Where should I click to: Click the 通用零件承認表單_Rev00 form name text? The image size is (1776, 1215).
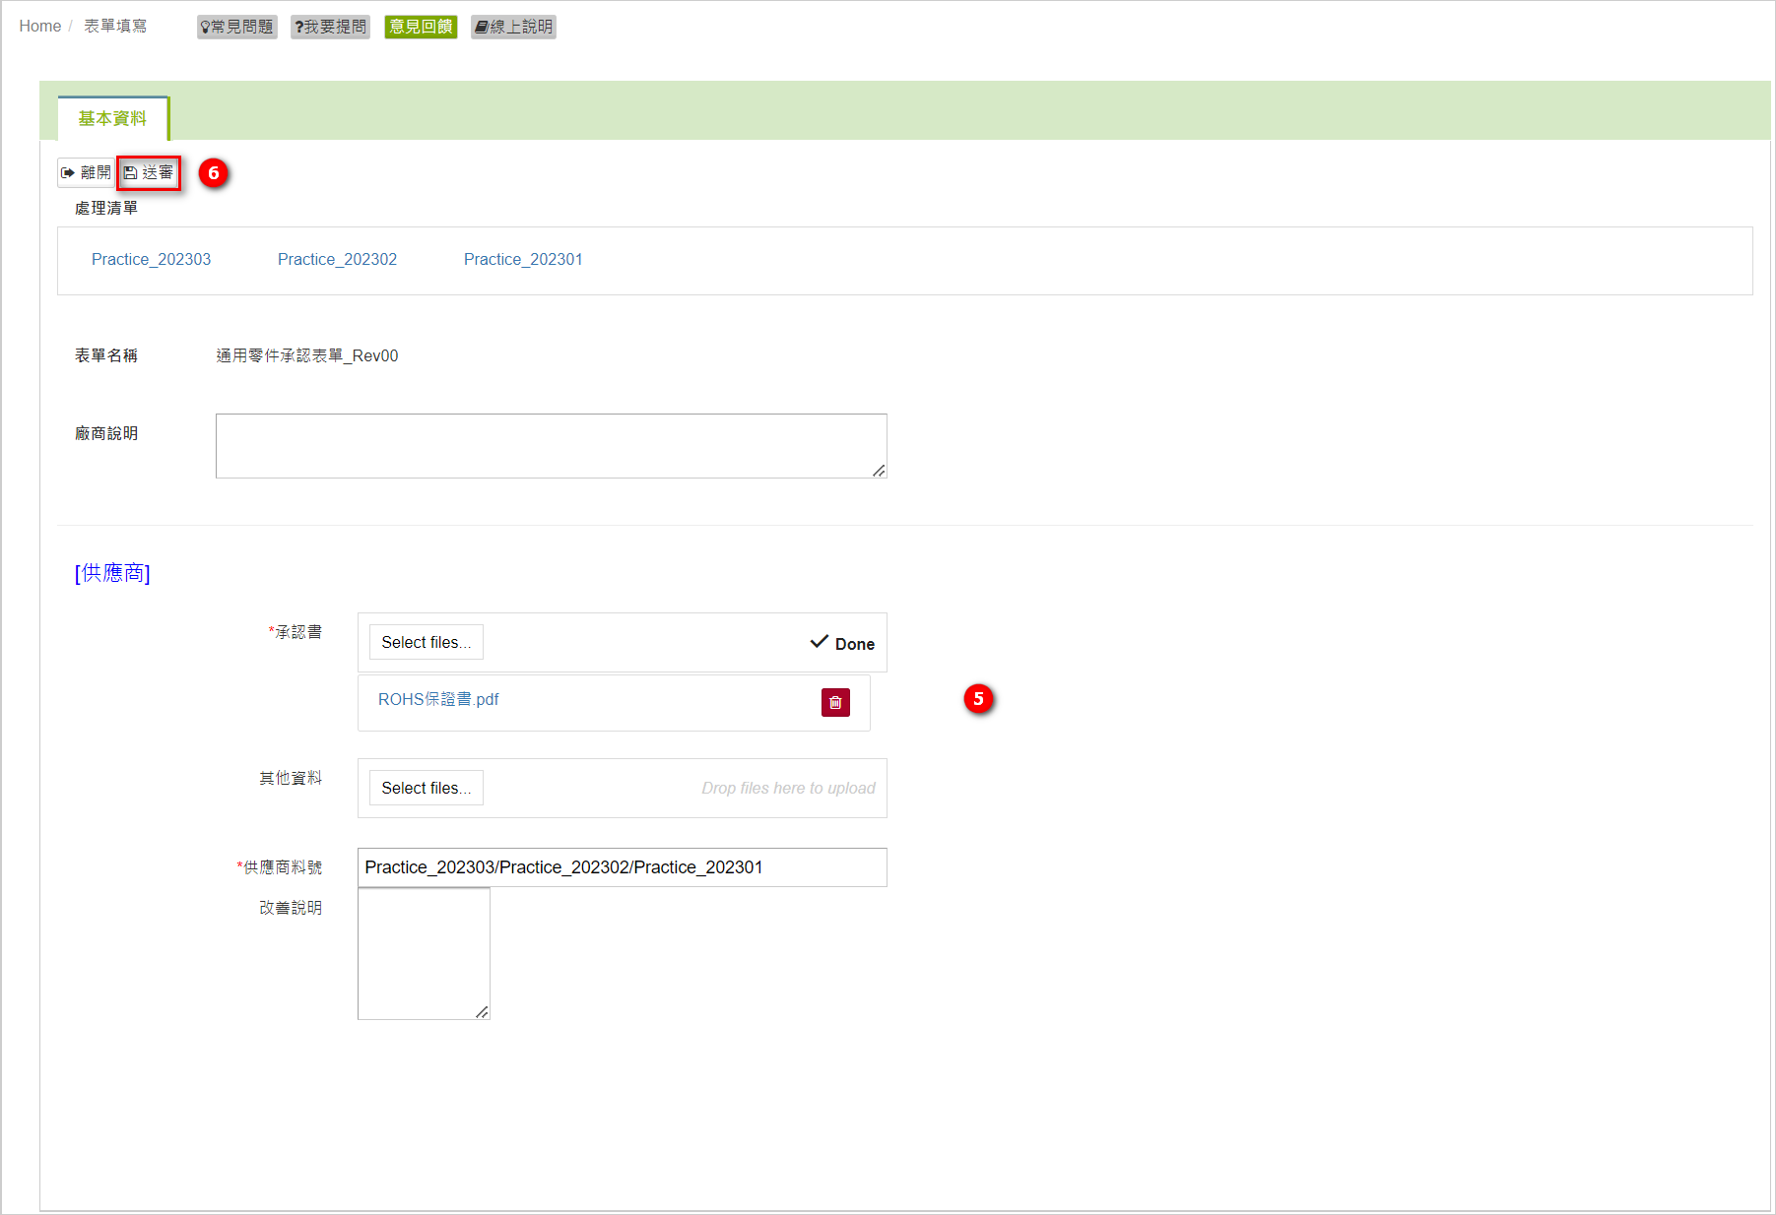pos(307,355)
